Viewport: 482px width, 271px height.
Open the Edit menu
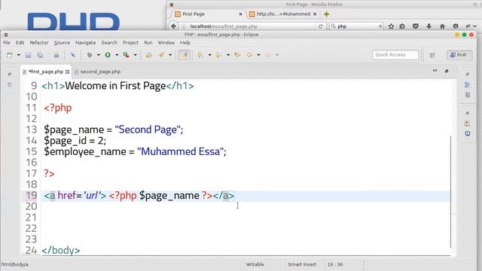(20, 43)
